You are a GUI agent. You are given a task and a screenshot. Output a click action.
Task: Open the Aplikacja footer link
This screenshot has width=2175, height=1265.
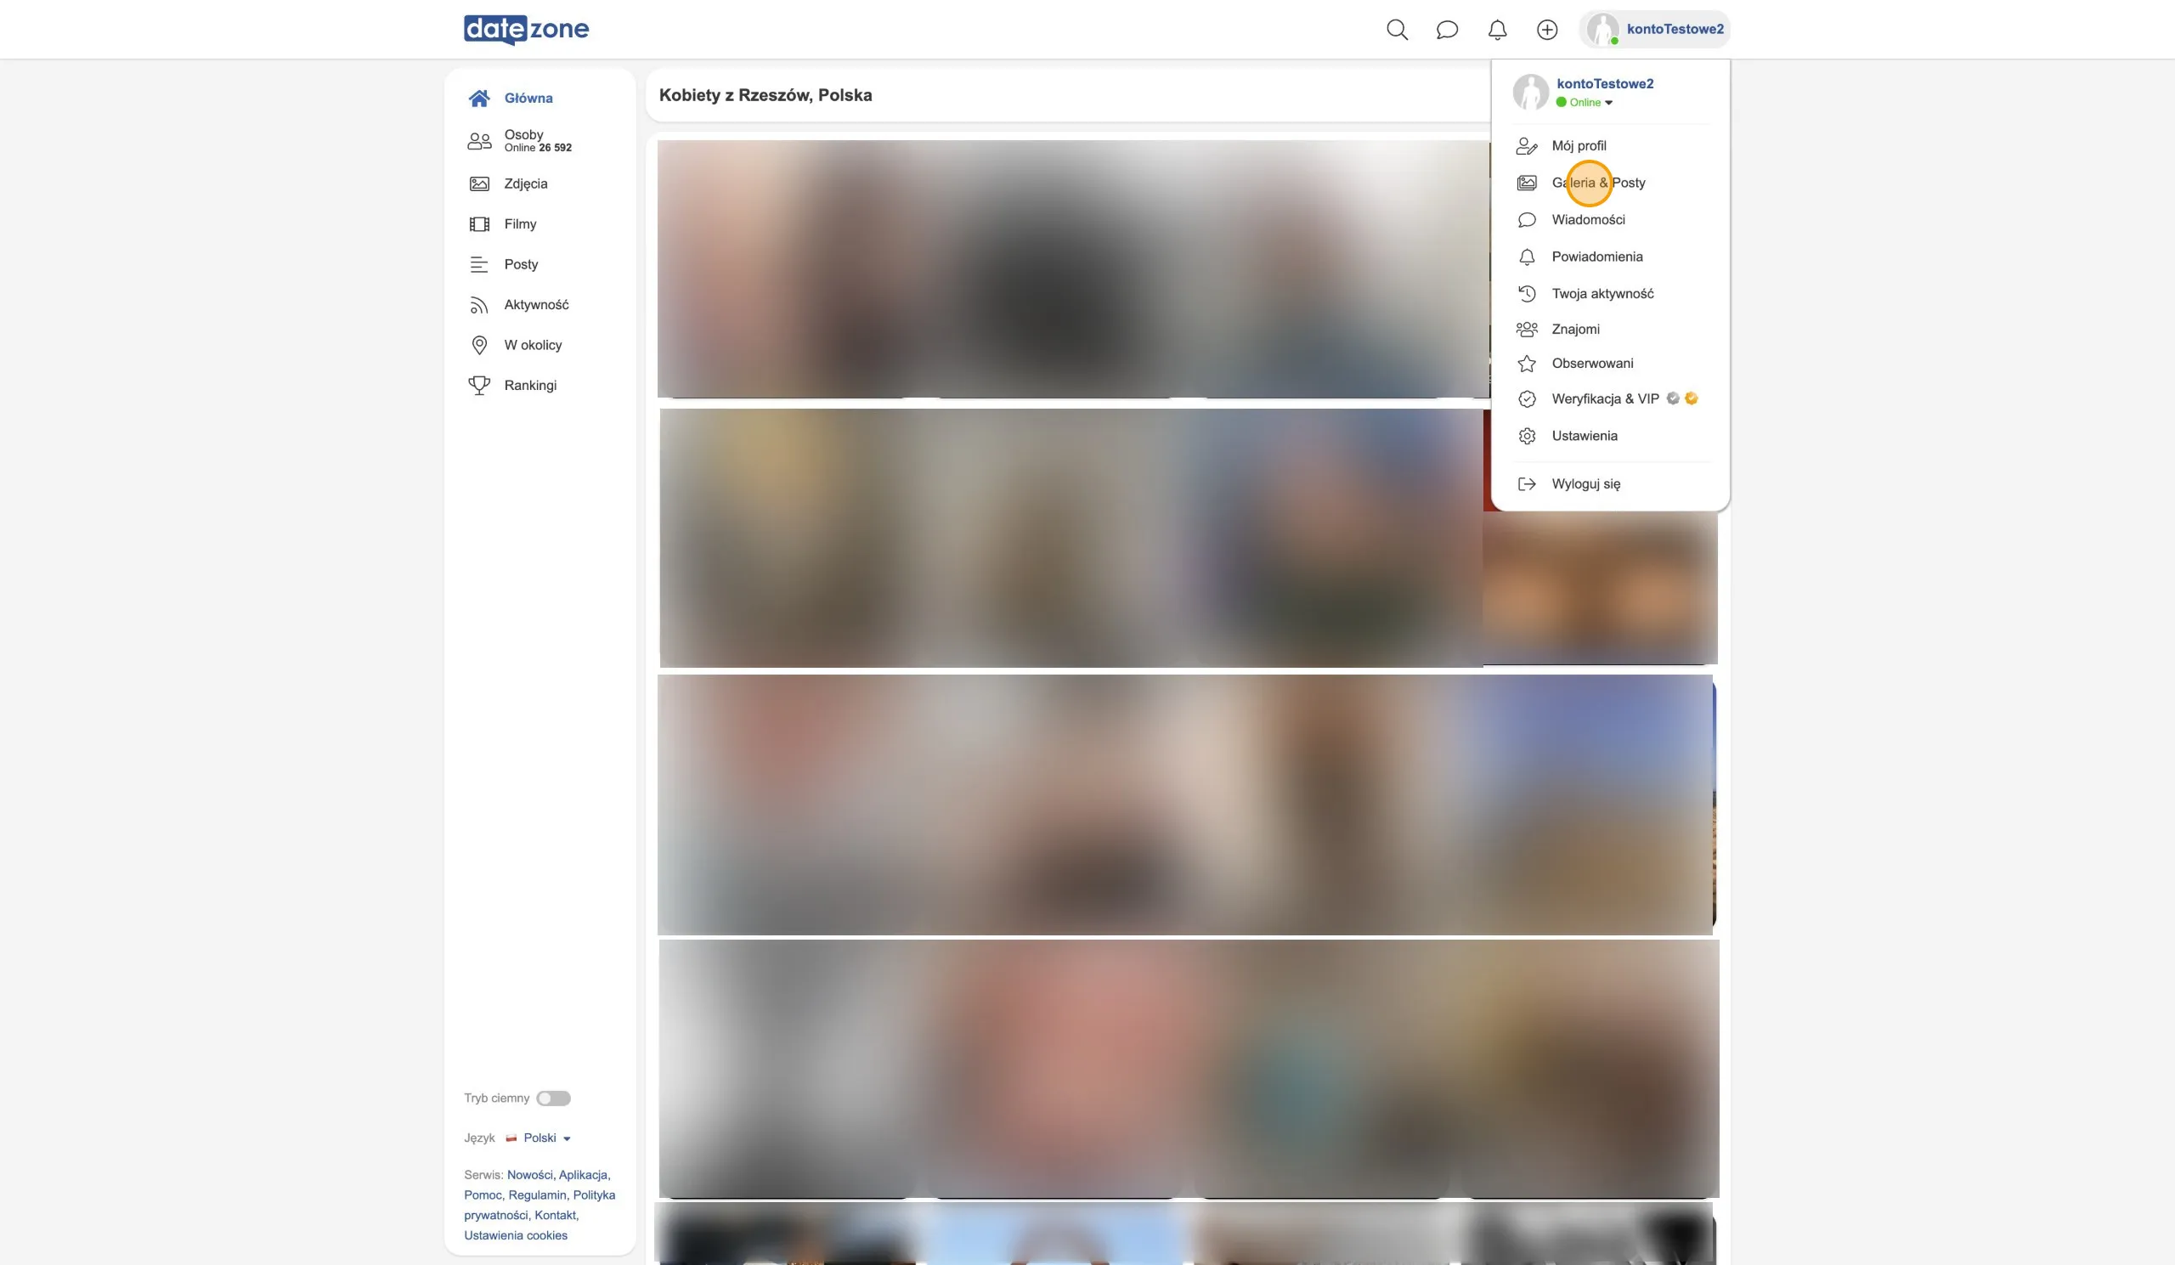pyautogui.click(x=583, y=1175)
